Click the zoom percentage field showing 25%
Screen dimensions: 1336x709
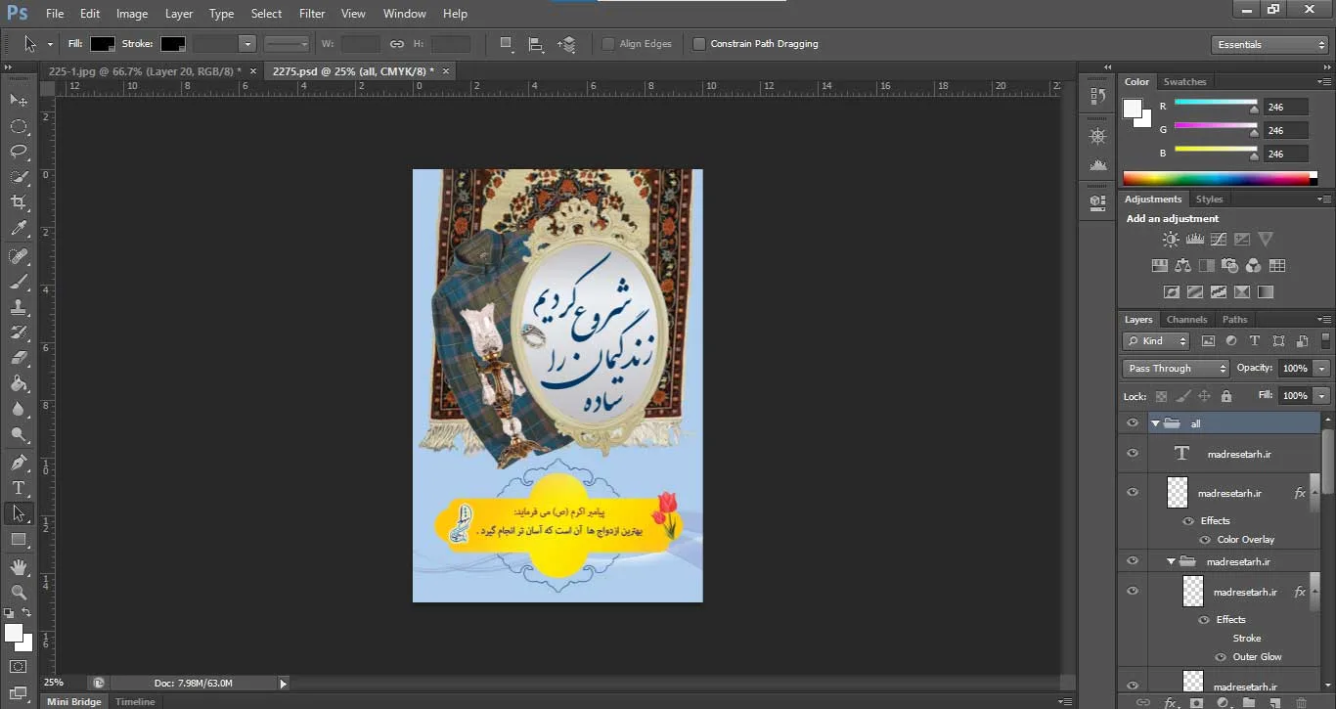tap(54, 683)
